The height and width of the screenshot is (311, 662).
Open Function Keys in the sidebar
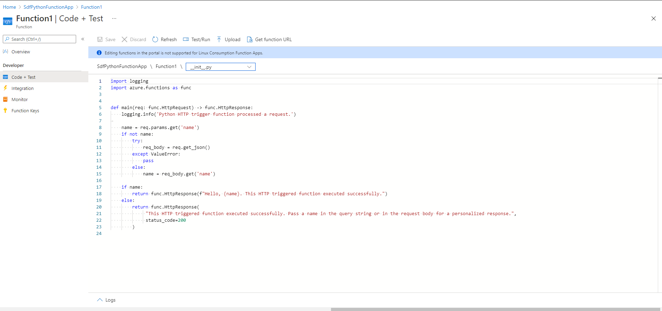click(25, 111)
